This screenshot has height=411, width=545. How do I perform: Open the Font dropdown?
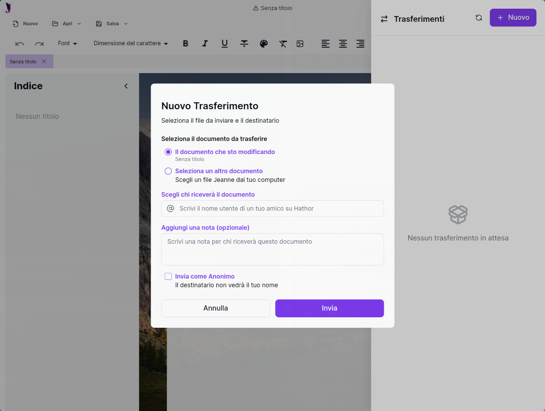(67, 44)
